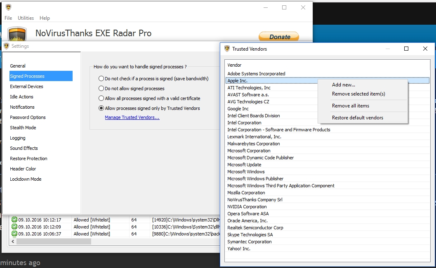
Task: Open the Help menu
Action: pyautogui.click(x=45, y=18)
